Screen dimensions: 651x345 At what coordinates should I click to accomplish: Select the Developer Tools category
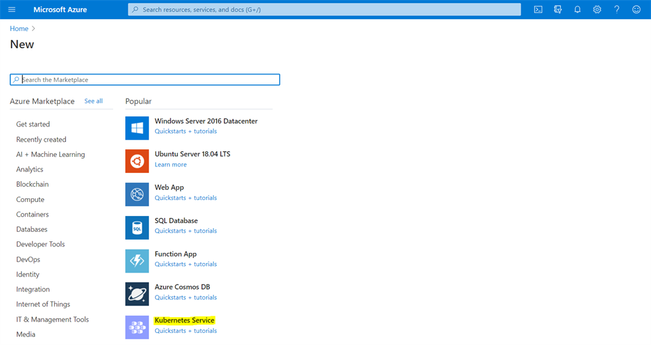click(x=40, y=244)
